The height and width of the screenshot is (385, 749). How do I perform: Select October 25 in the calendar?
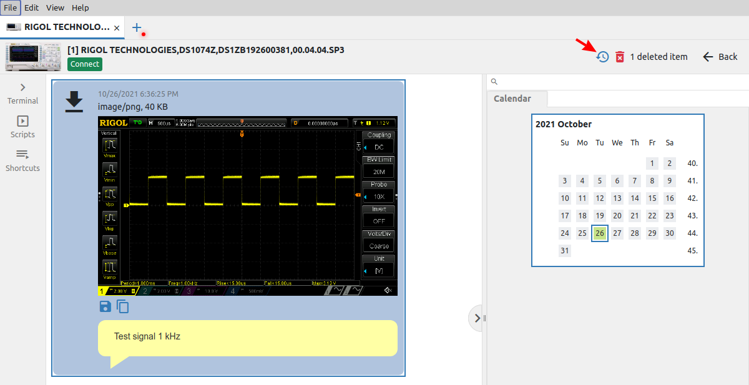pyautogui.click(x=582, y=233)
